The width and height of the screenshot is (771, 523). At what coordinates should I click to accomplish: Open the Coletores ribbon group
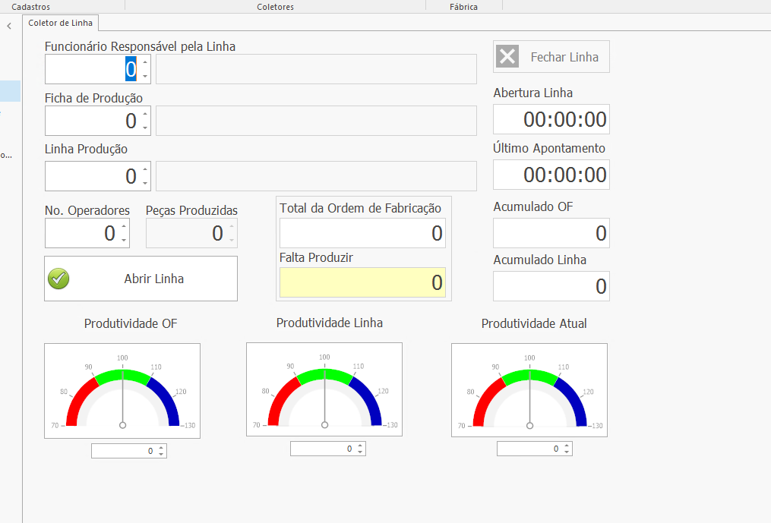(275, 7)
